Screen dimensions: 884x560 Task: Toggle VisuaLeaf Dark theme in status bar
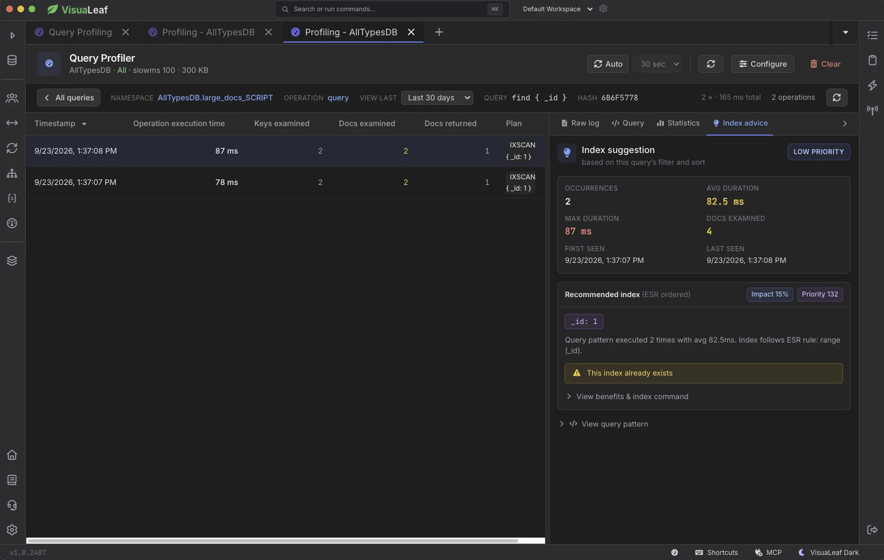click(829, 553)
